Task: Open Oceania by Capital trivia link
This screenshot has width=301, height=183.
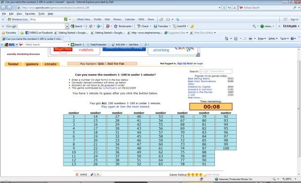Action: (199, 87)
